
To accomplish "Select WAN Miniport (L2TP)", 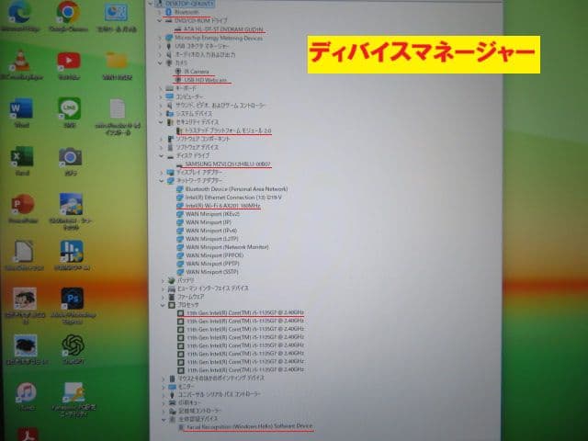I will tap(208, 239).
